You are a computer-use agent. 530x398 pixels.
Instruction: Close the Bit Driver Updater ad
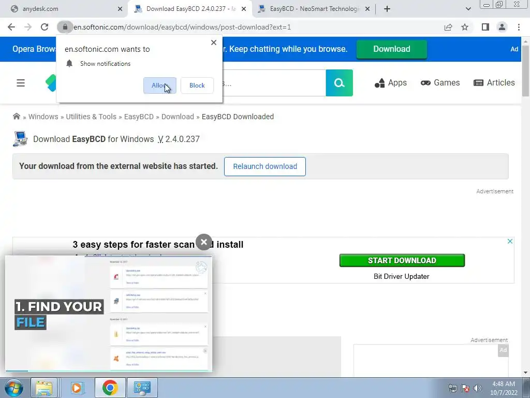(510, 241)
